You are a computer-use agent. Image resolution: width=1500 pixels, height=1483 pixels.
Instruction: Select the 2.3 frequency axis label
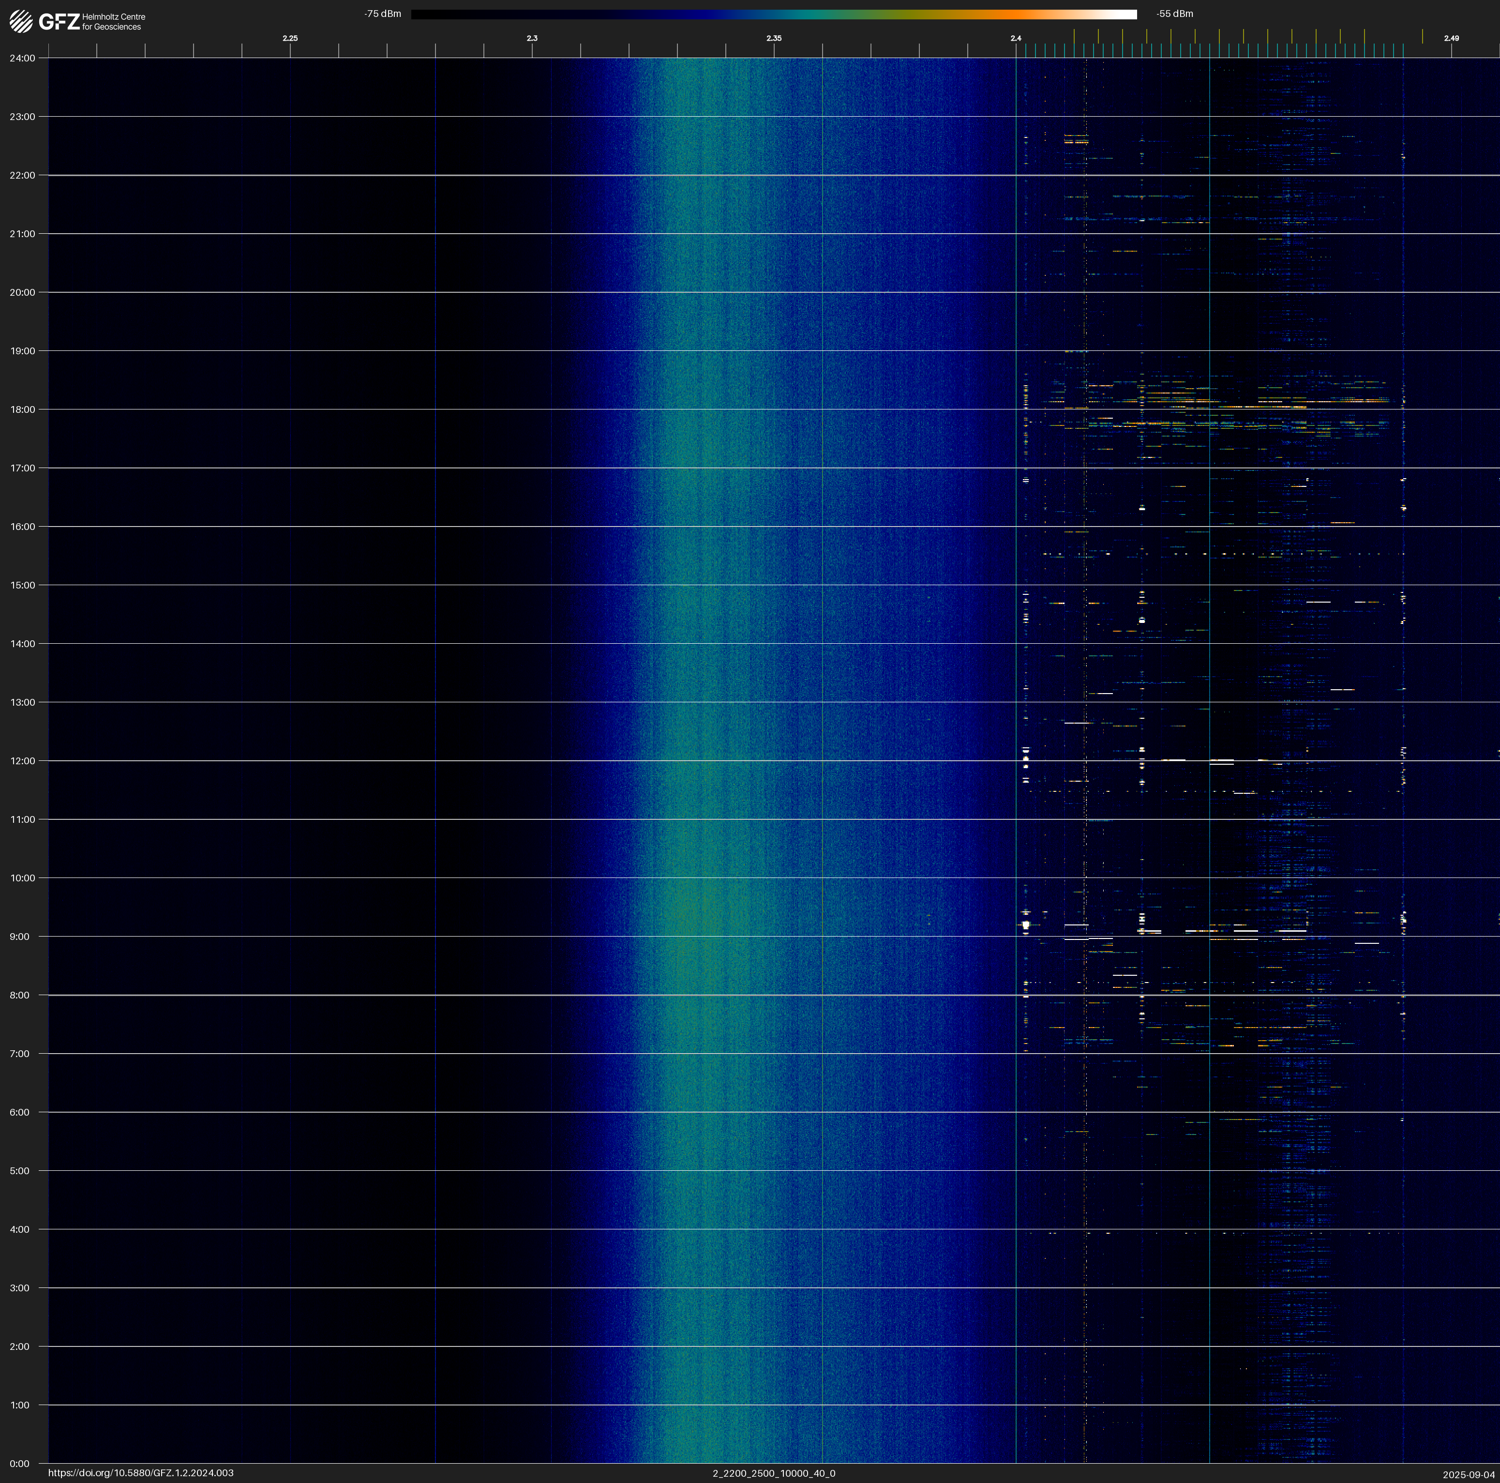pos(532,38)
